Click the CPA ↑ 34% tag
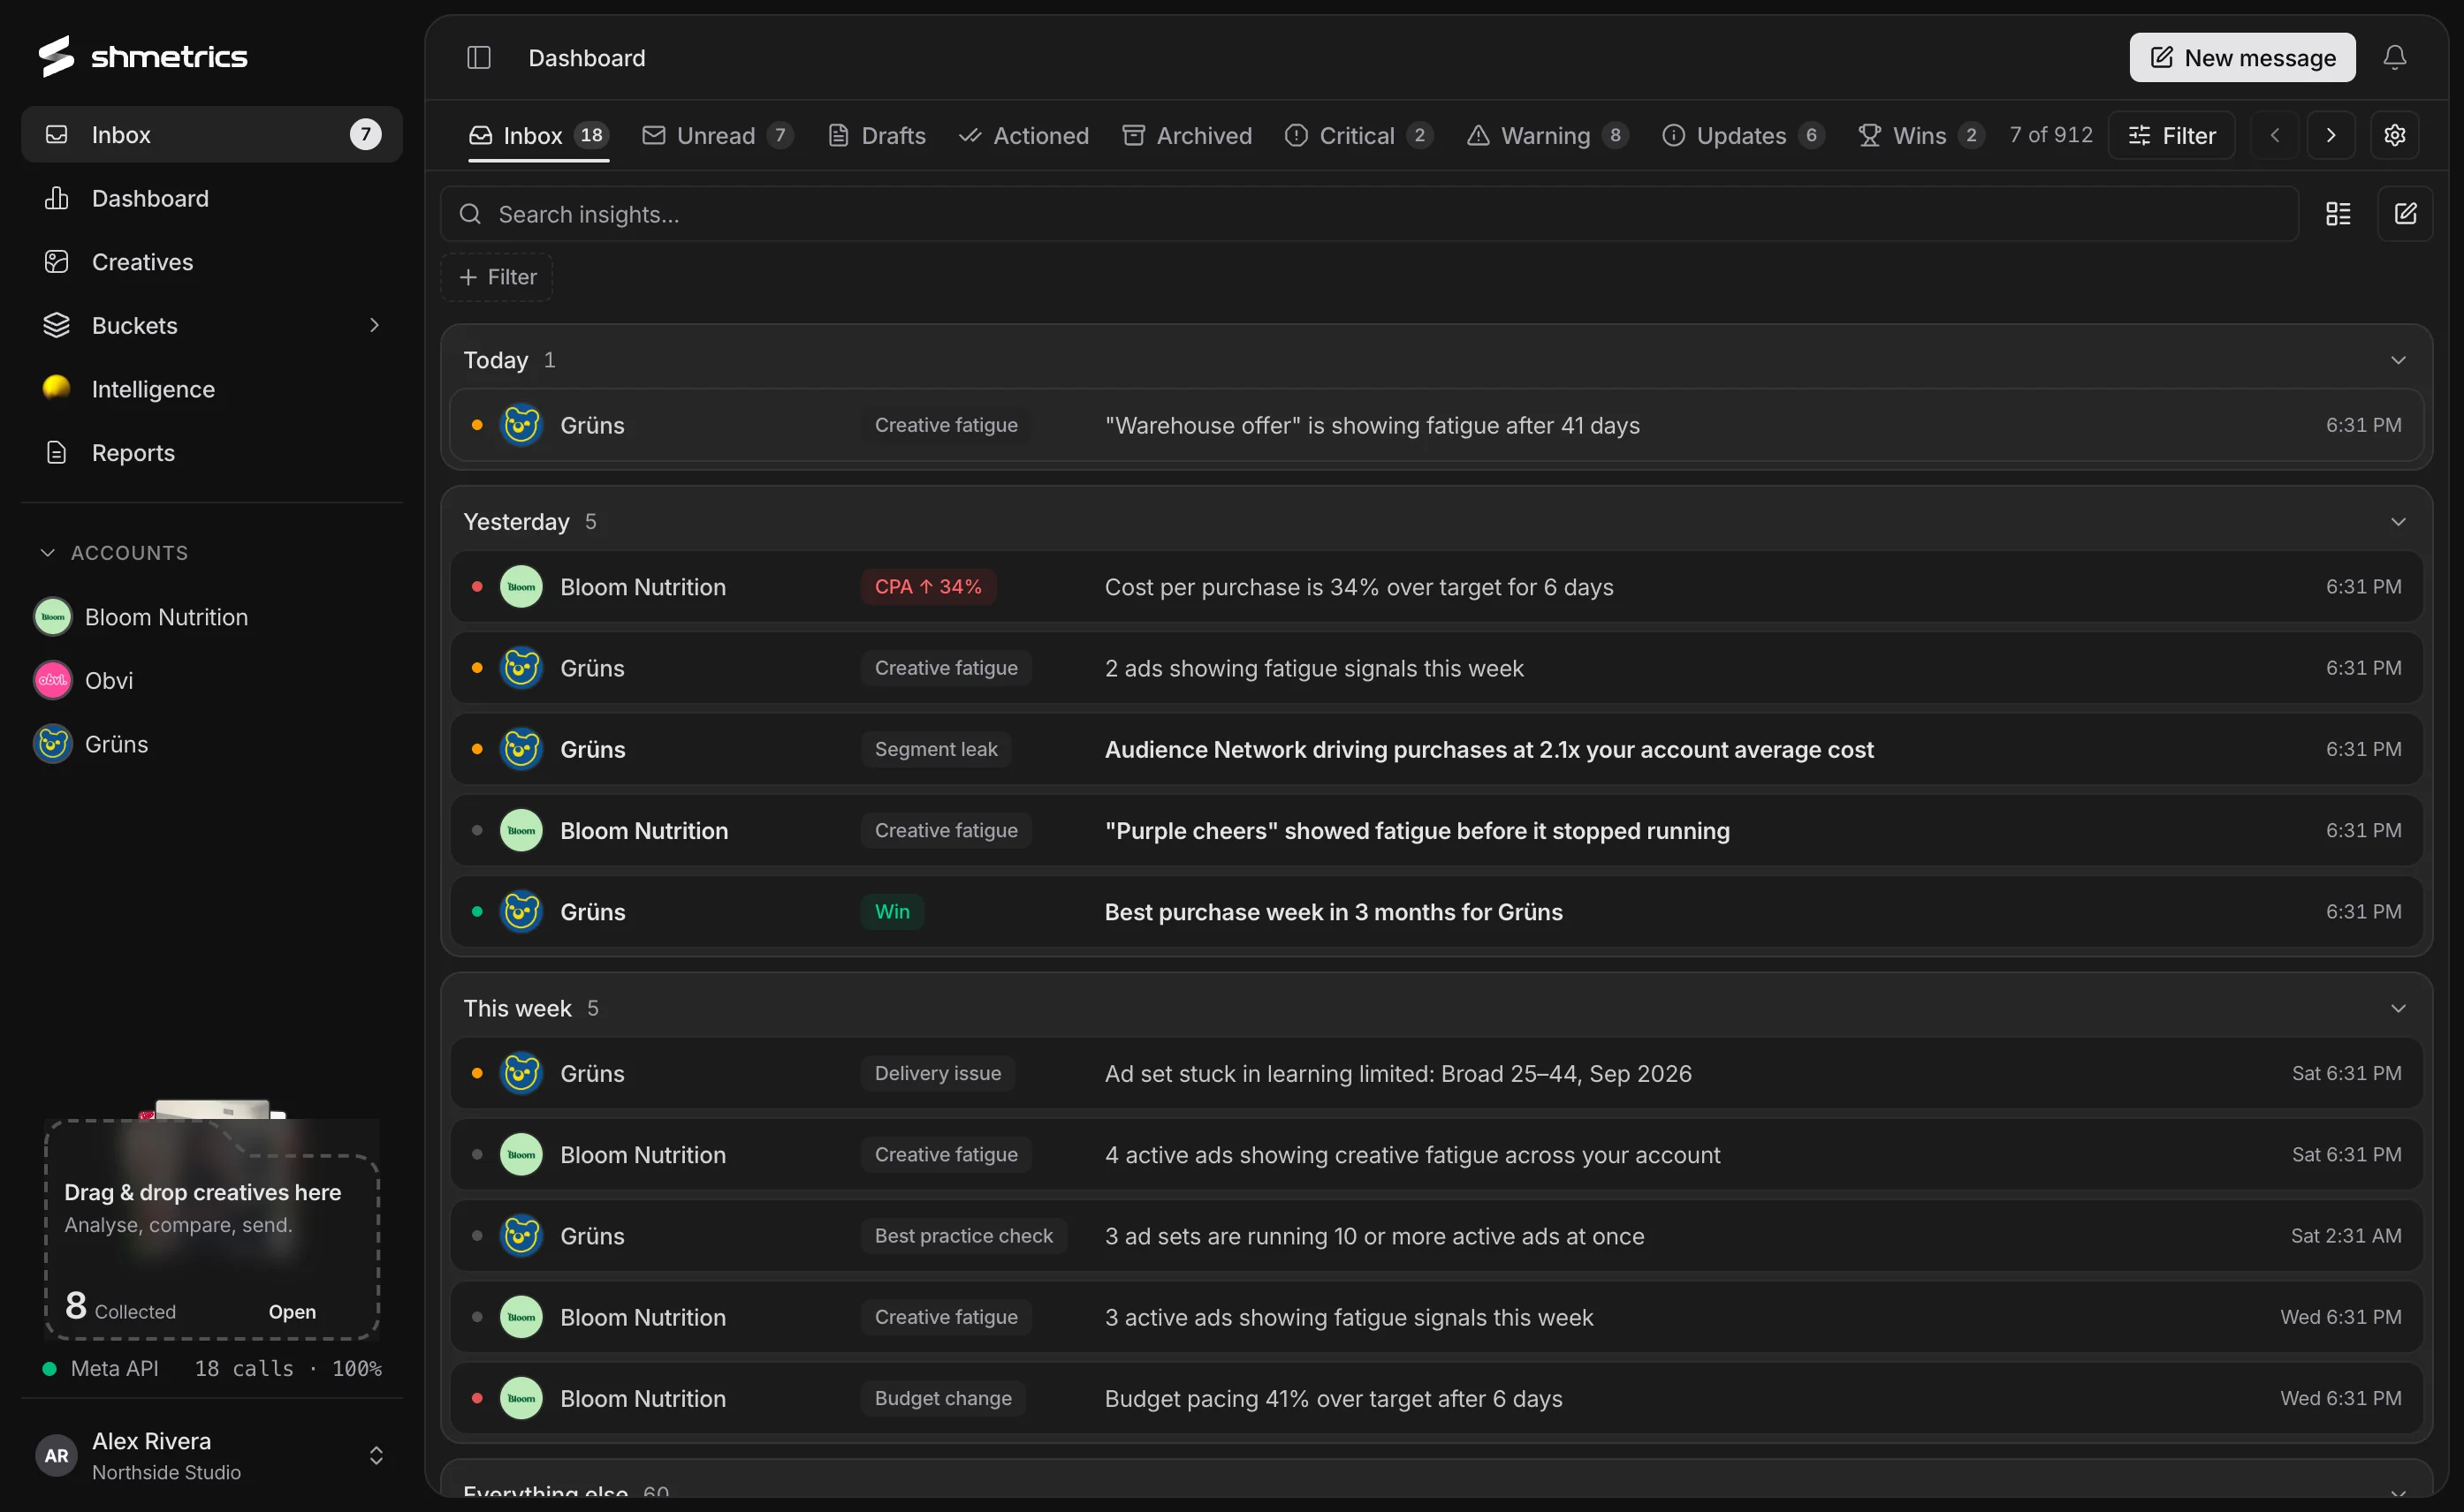2464x1512 pixels. tap(927, 587)
